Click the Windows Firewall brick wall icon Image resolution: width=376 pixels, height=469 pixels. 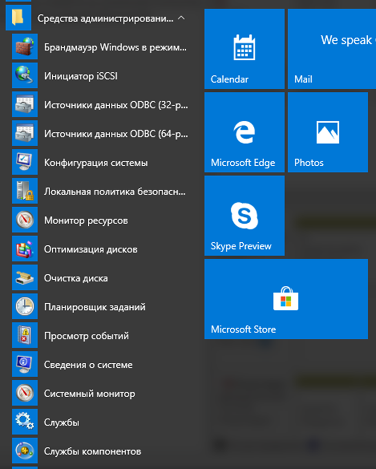25,47
